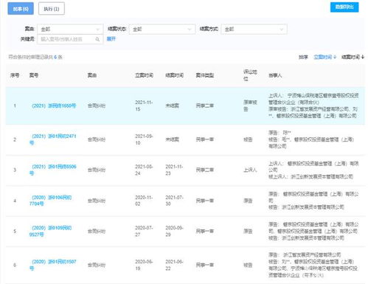Open the 案由 dropdown
This screenshot has width=368, height=284.
pyautogui.click(x=70, y=30)
